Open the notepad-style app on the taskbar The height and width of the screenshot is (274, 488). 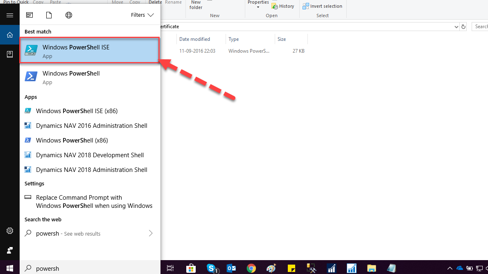coord(391,268)
